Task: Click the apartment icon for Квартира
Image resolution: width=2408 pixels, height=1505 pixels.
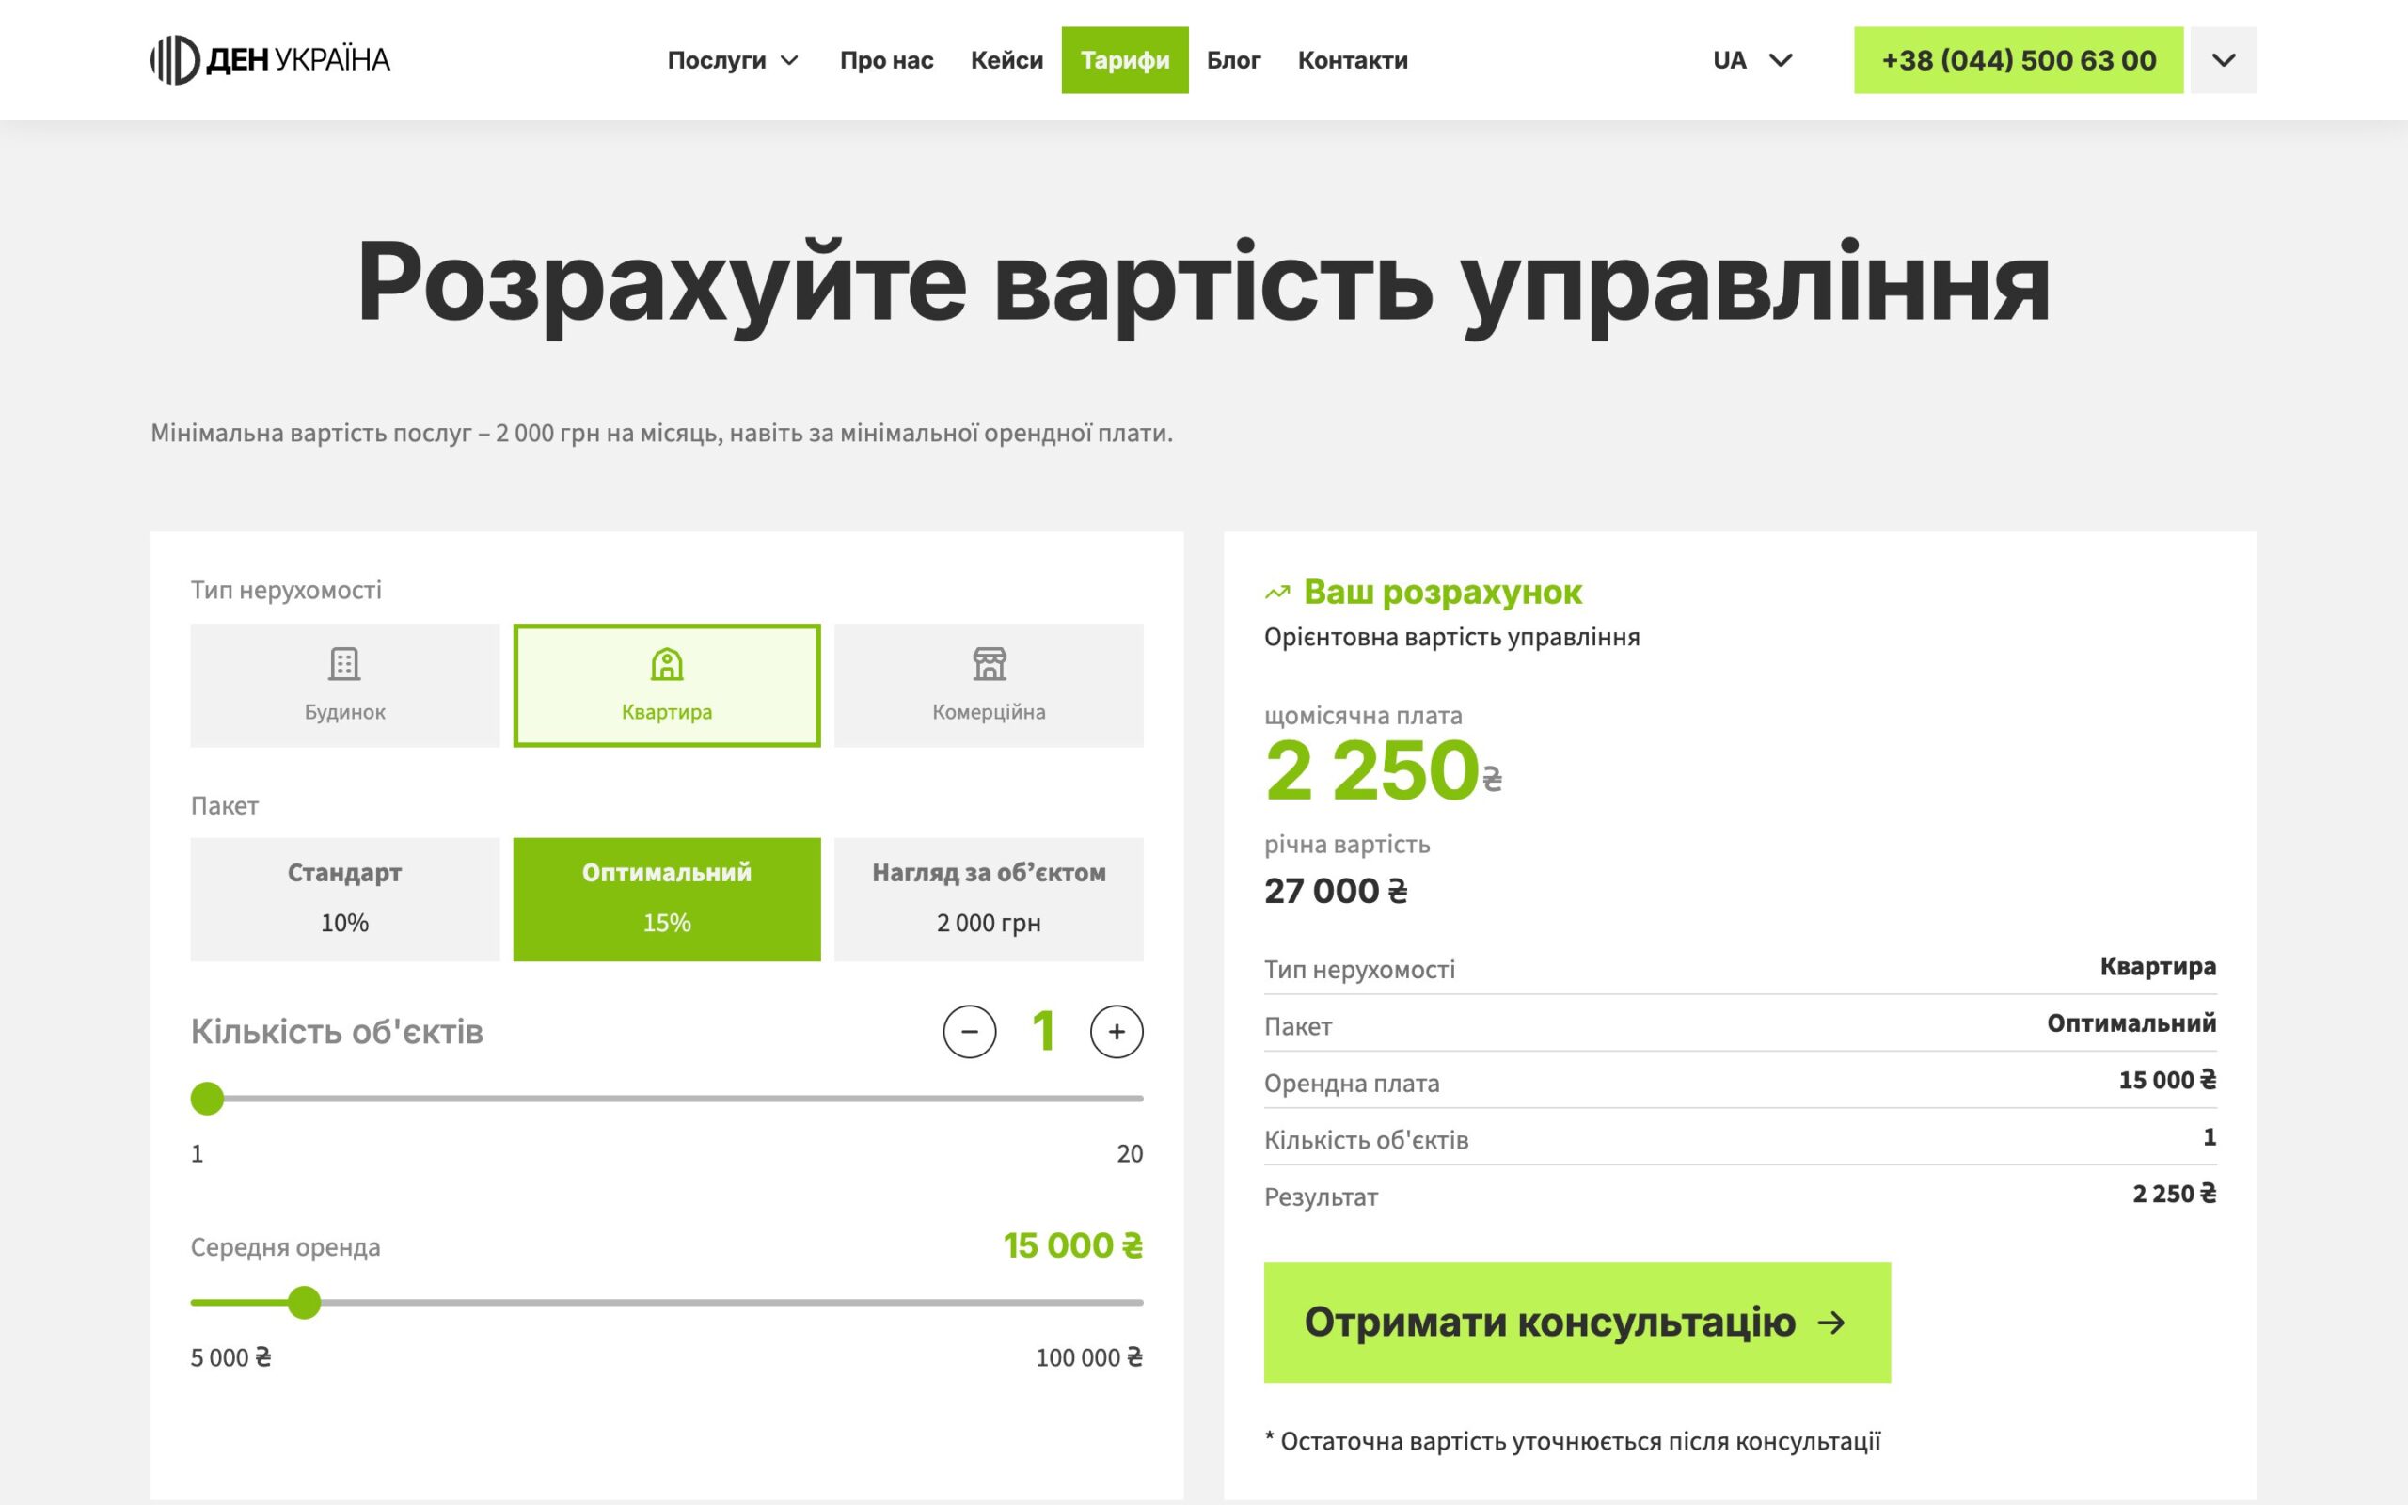Action: 667,664
